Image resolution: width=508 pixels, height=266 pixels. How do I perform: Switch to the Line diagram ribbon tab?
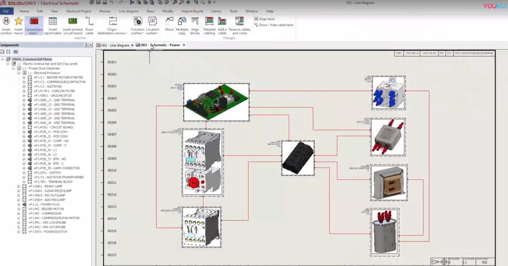[128, 11]
